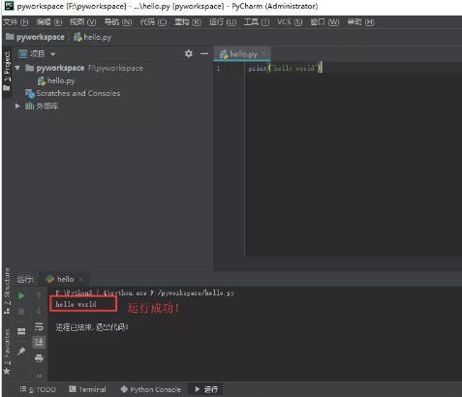The width and height of the screenshot is (462, 397).
Task: Click the restore layout icon in Run panel
Action: [x=21, y=331]
